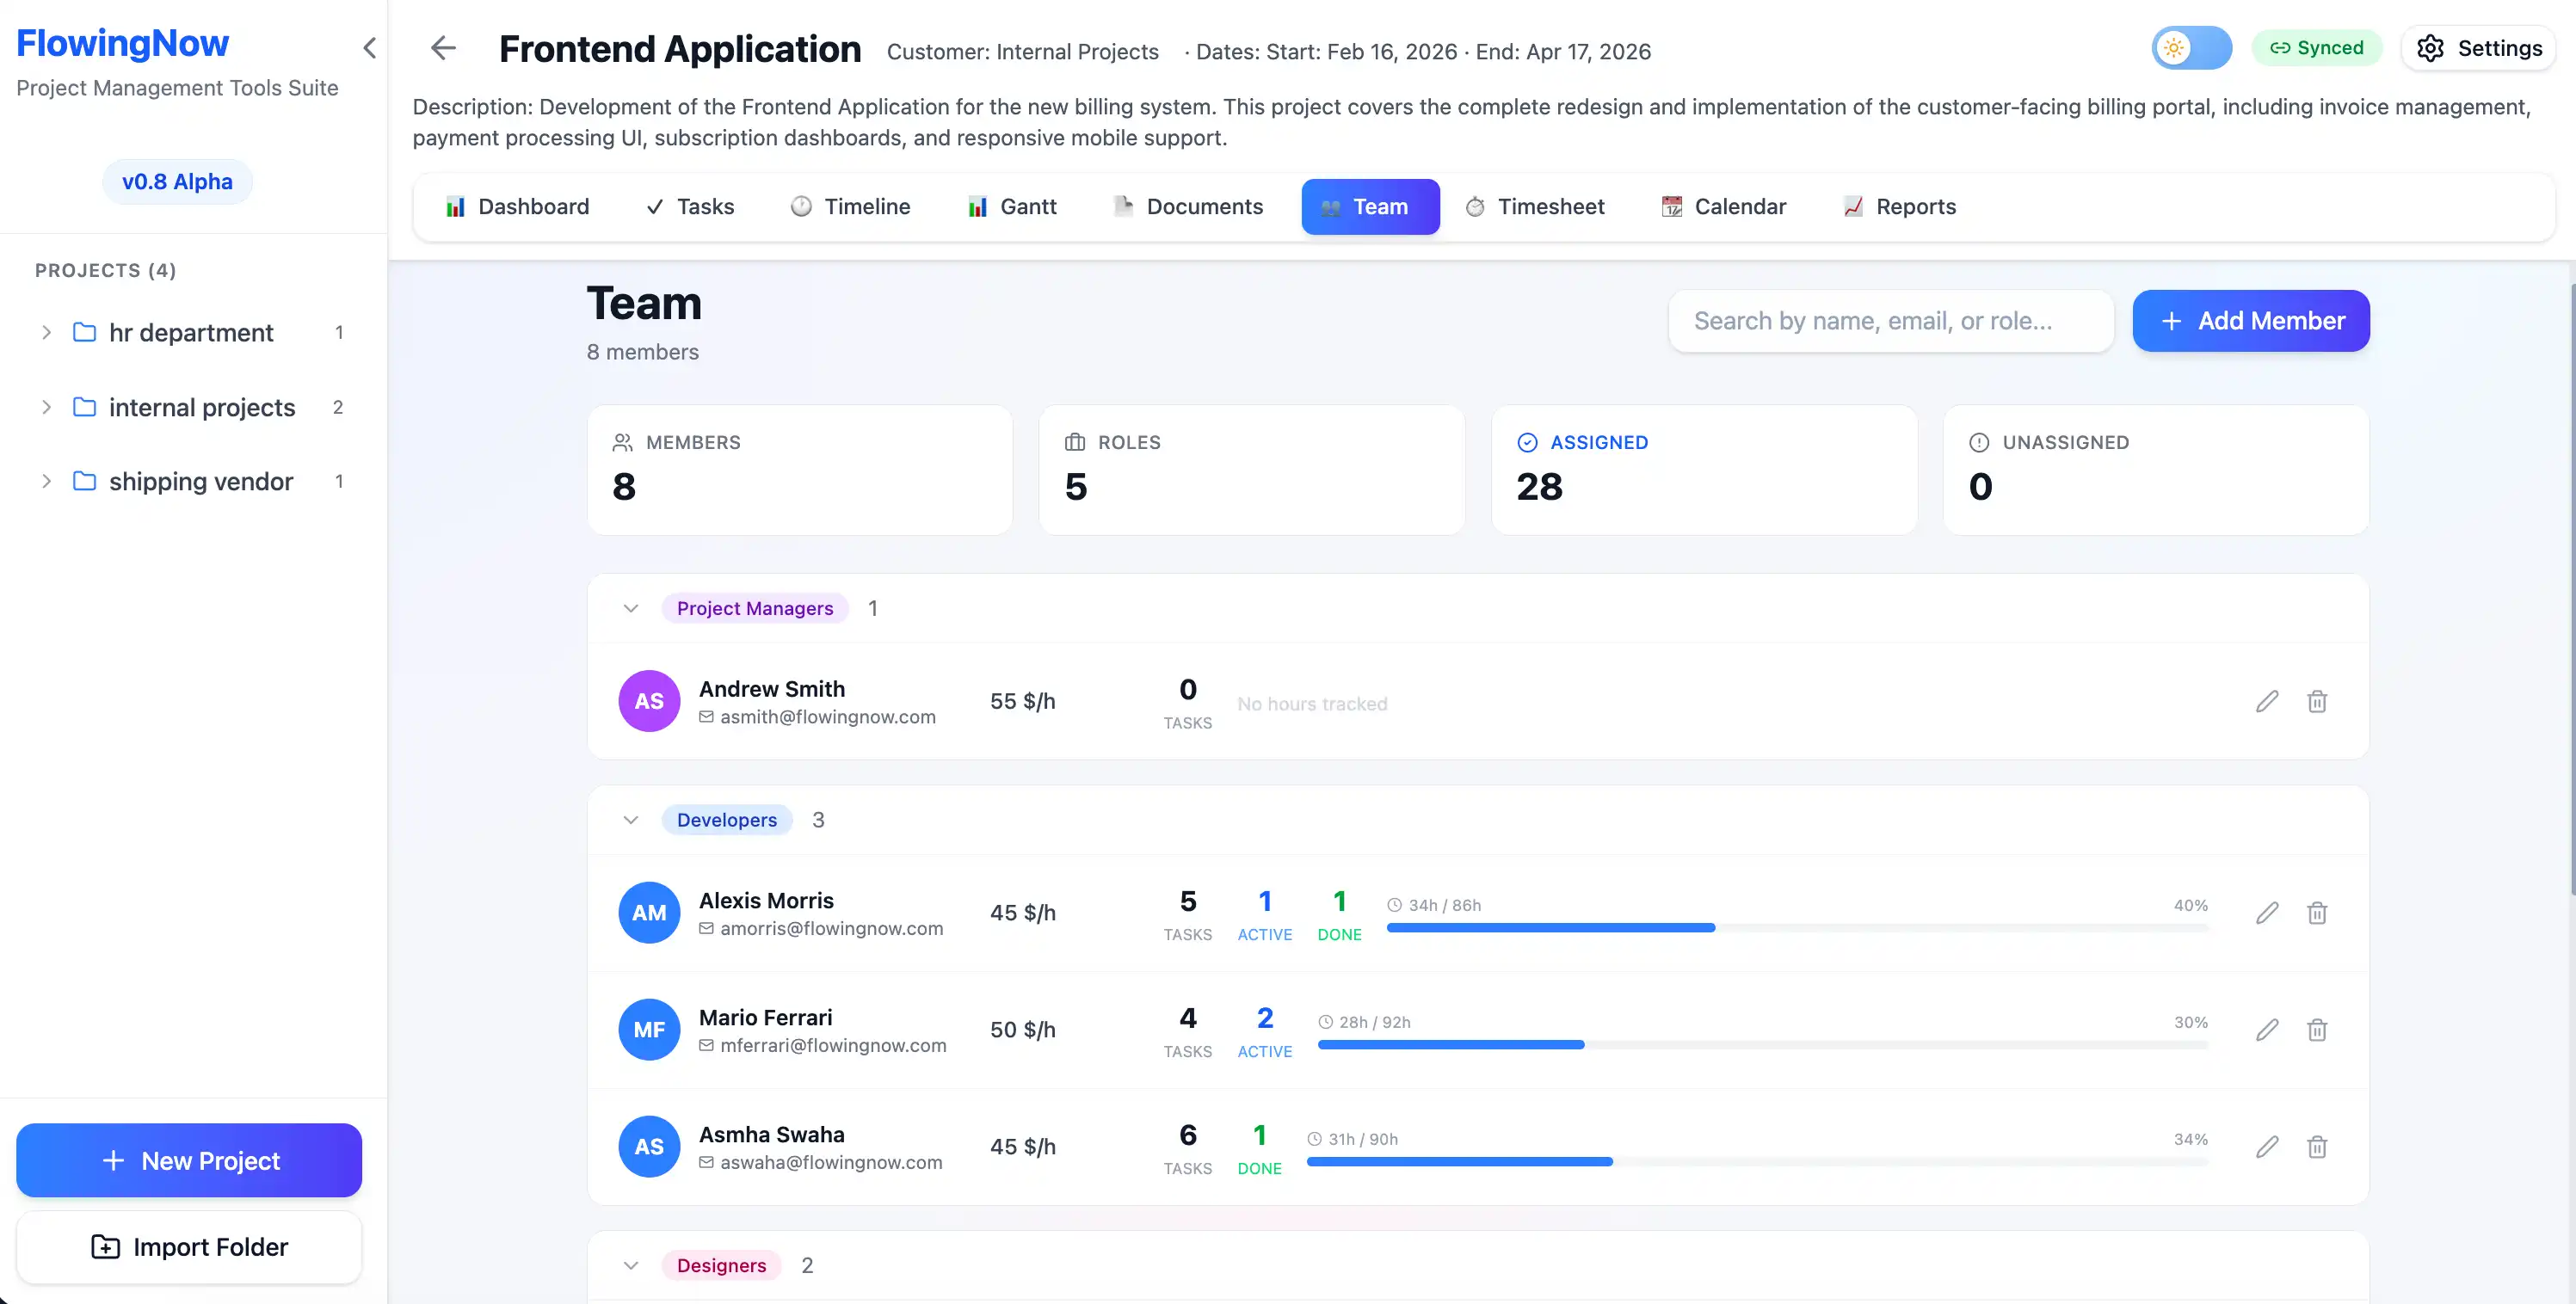Image resolution: width=2576 pixels, height=1304 pixels.
Task: Open the Synced status indicator
Action: coord(2317,47)
